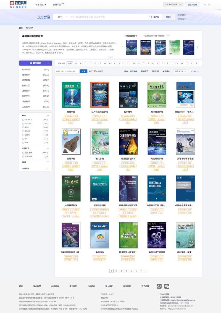This screenshot has width=221, height=313.
Task: Filter journals by initial letter Z
Action: point(197,63)
